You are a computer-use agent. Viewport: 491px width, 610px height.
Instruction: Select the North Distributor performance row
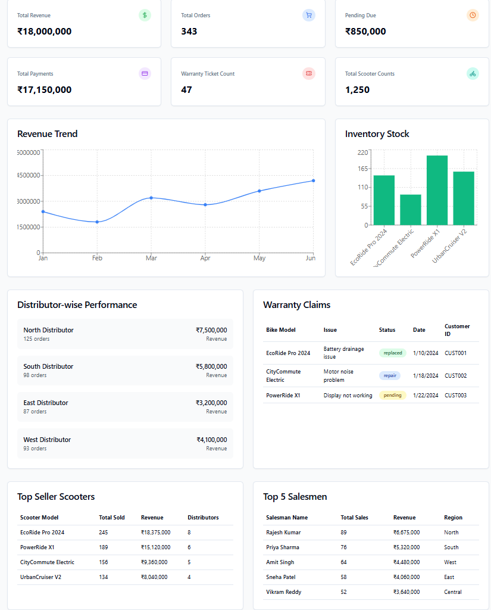tap(125, 334)
